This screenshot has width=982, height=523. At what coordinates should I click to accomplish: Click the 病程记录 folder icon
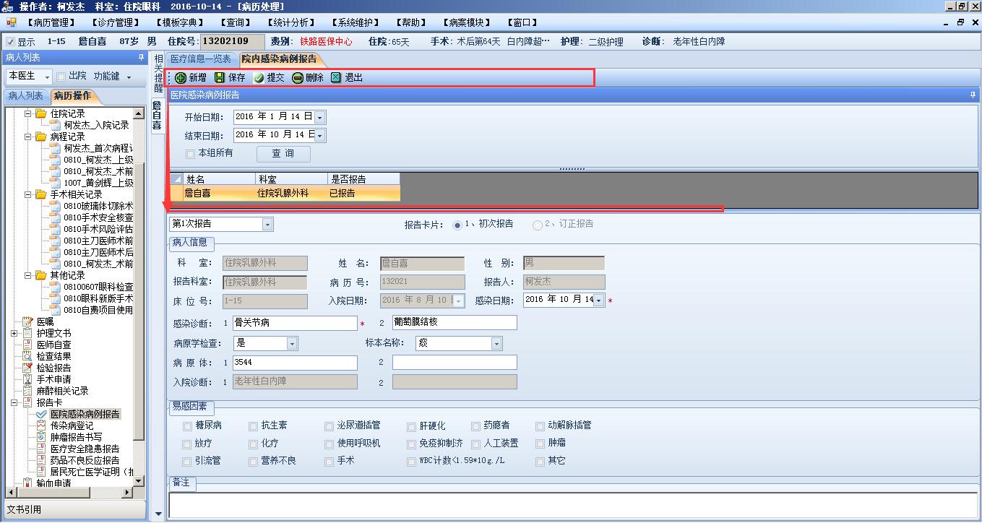(41, 137)
